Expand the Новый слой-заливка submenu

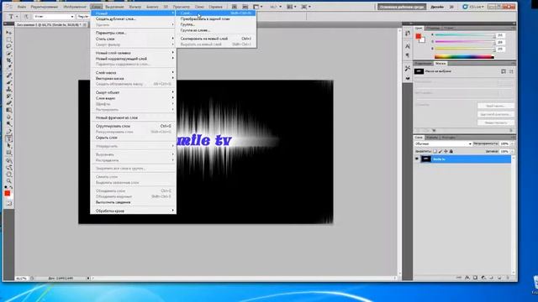(x=134, y=53)
